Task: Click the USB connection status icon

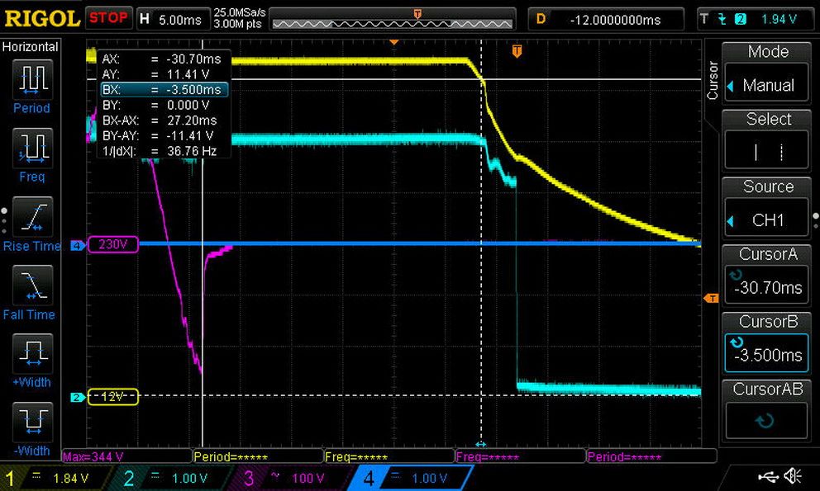Action: [768, 476]
